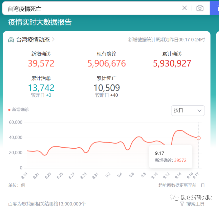Click the lungs icon beside 台湾疫情动态

coord(11,40)
